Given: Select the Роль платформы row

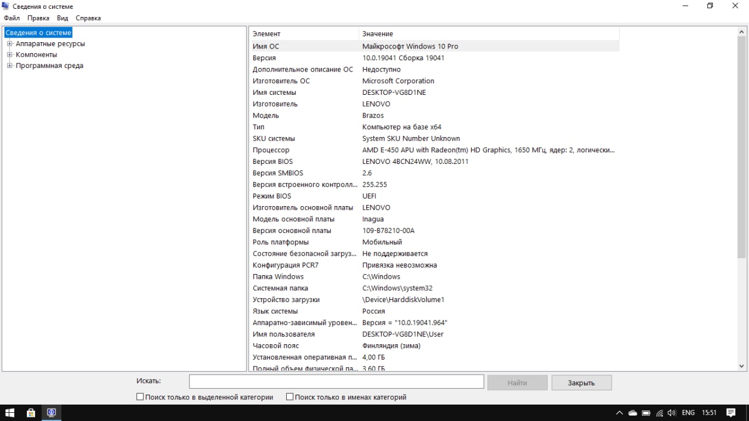Looking at the screenshot, I should pyautogui.click(x=434, y=242).
